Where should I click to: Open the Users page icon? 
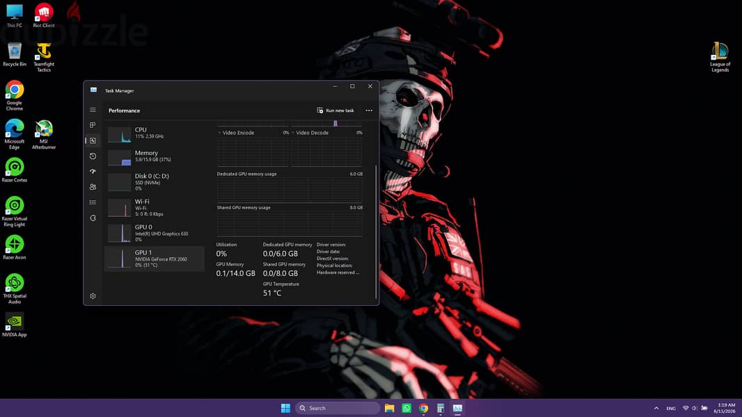[x=93, y=187]
